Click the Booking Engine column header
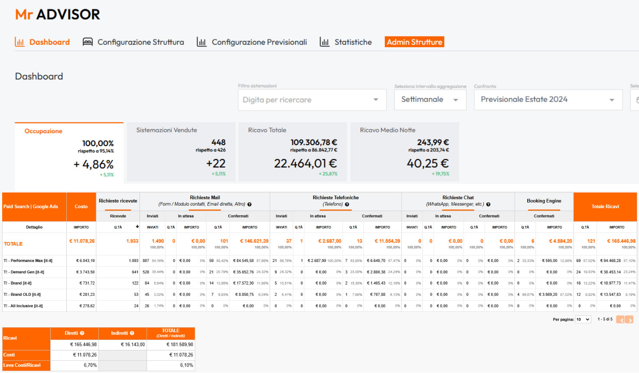Viewport: 639px width, 373px height. pos(544,201)
